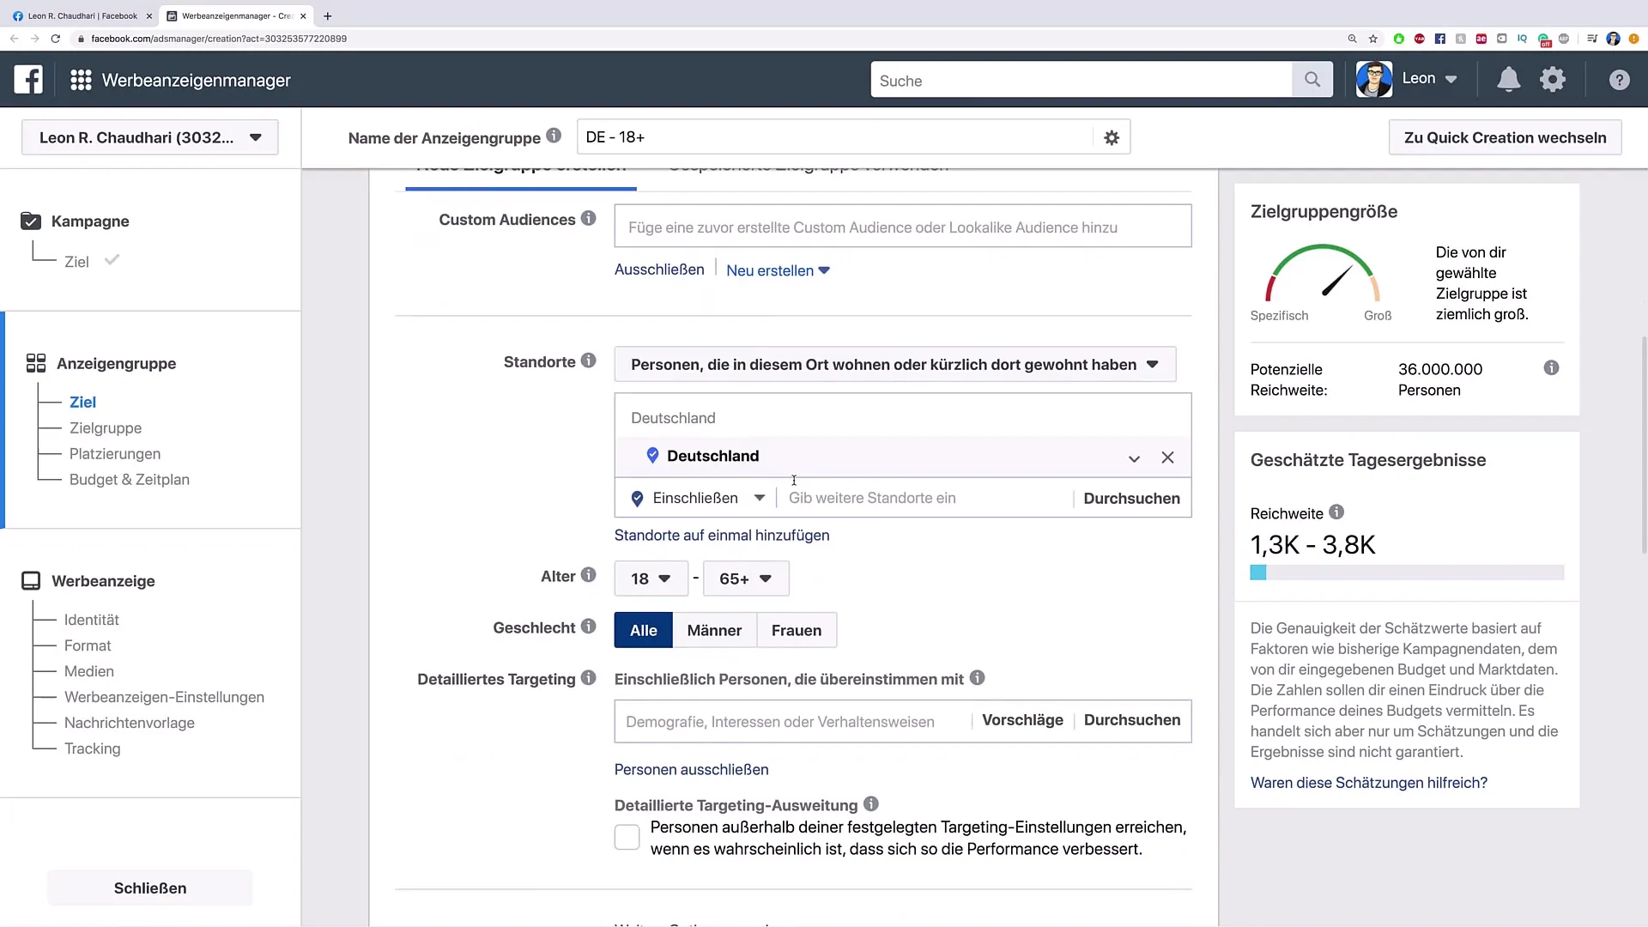The height and width of the screenshot is (927, 1648).
Task: Show info for Potenzielle Reichweite
Action: pos(1551,368)
